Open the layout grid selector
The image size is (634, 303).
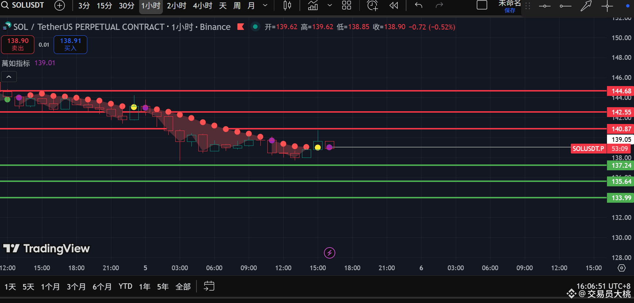[347, 5]
